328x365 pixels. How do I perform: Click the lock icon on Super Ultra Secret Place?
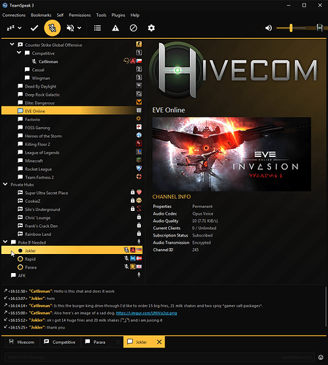pyautogui.click(x=132, y=192)
